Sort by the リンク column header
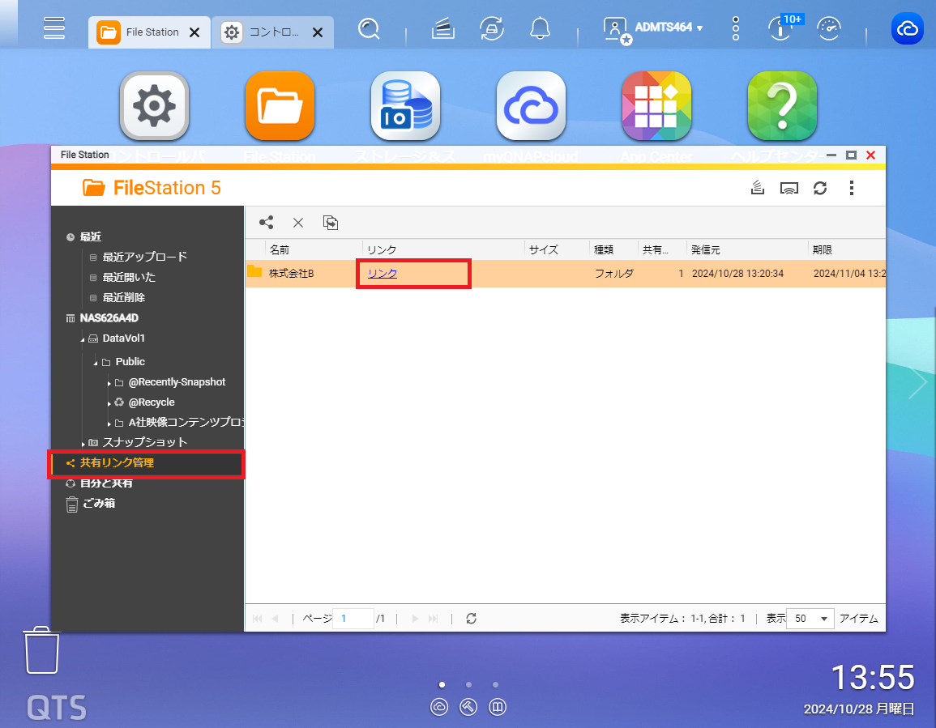Viewport: 936px width, 728px height. (443, 249)
